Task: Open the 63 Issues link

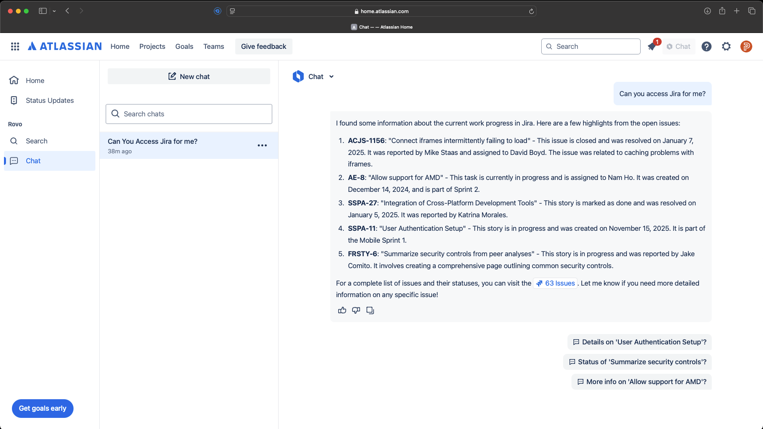Action: [x=555, y=283]
